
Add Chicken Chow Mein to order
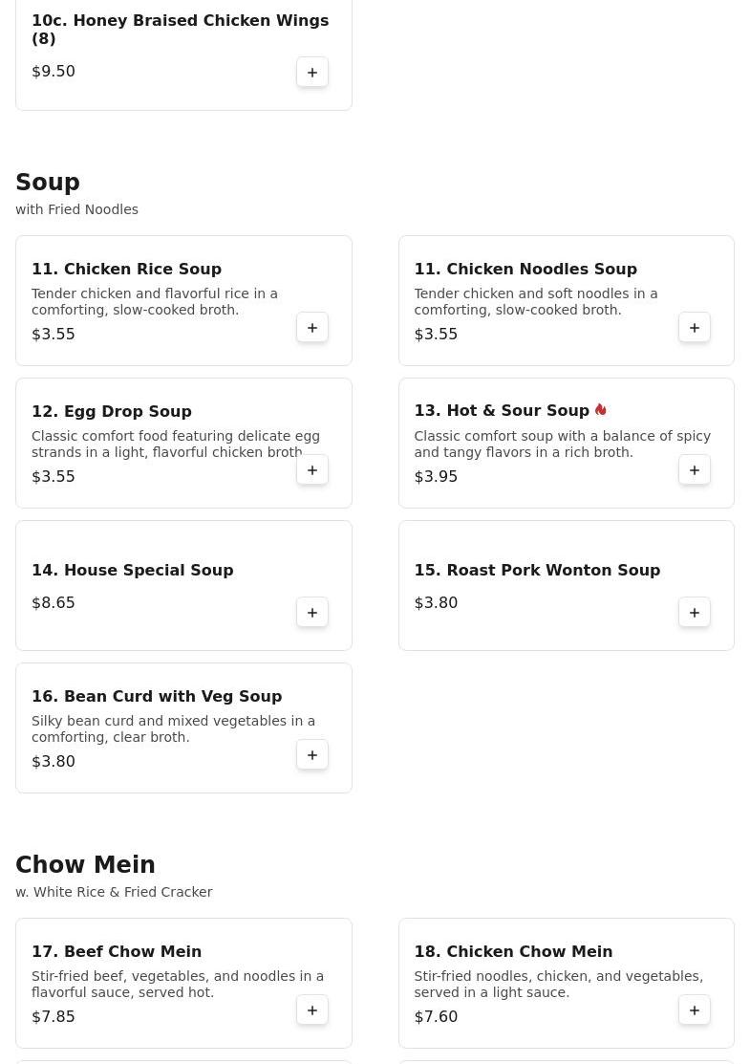coord(695,1010)
